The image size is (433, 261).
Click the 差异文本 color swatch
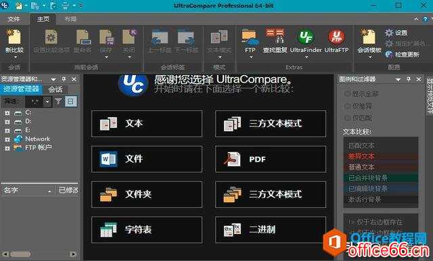tap(381, 156)
